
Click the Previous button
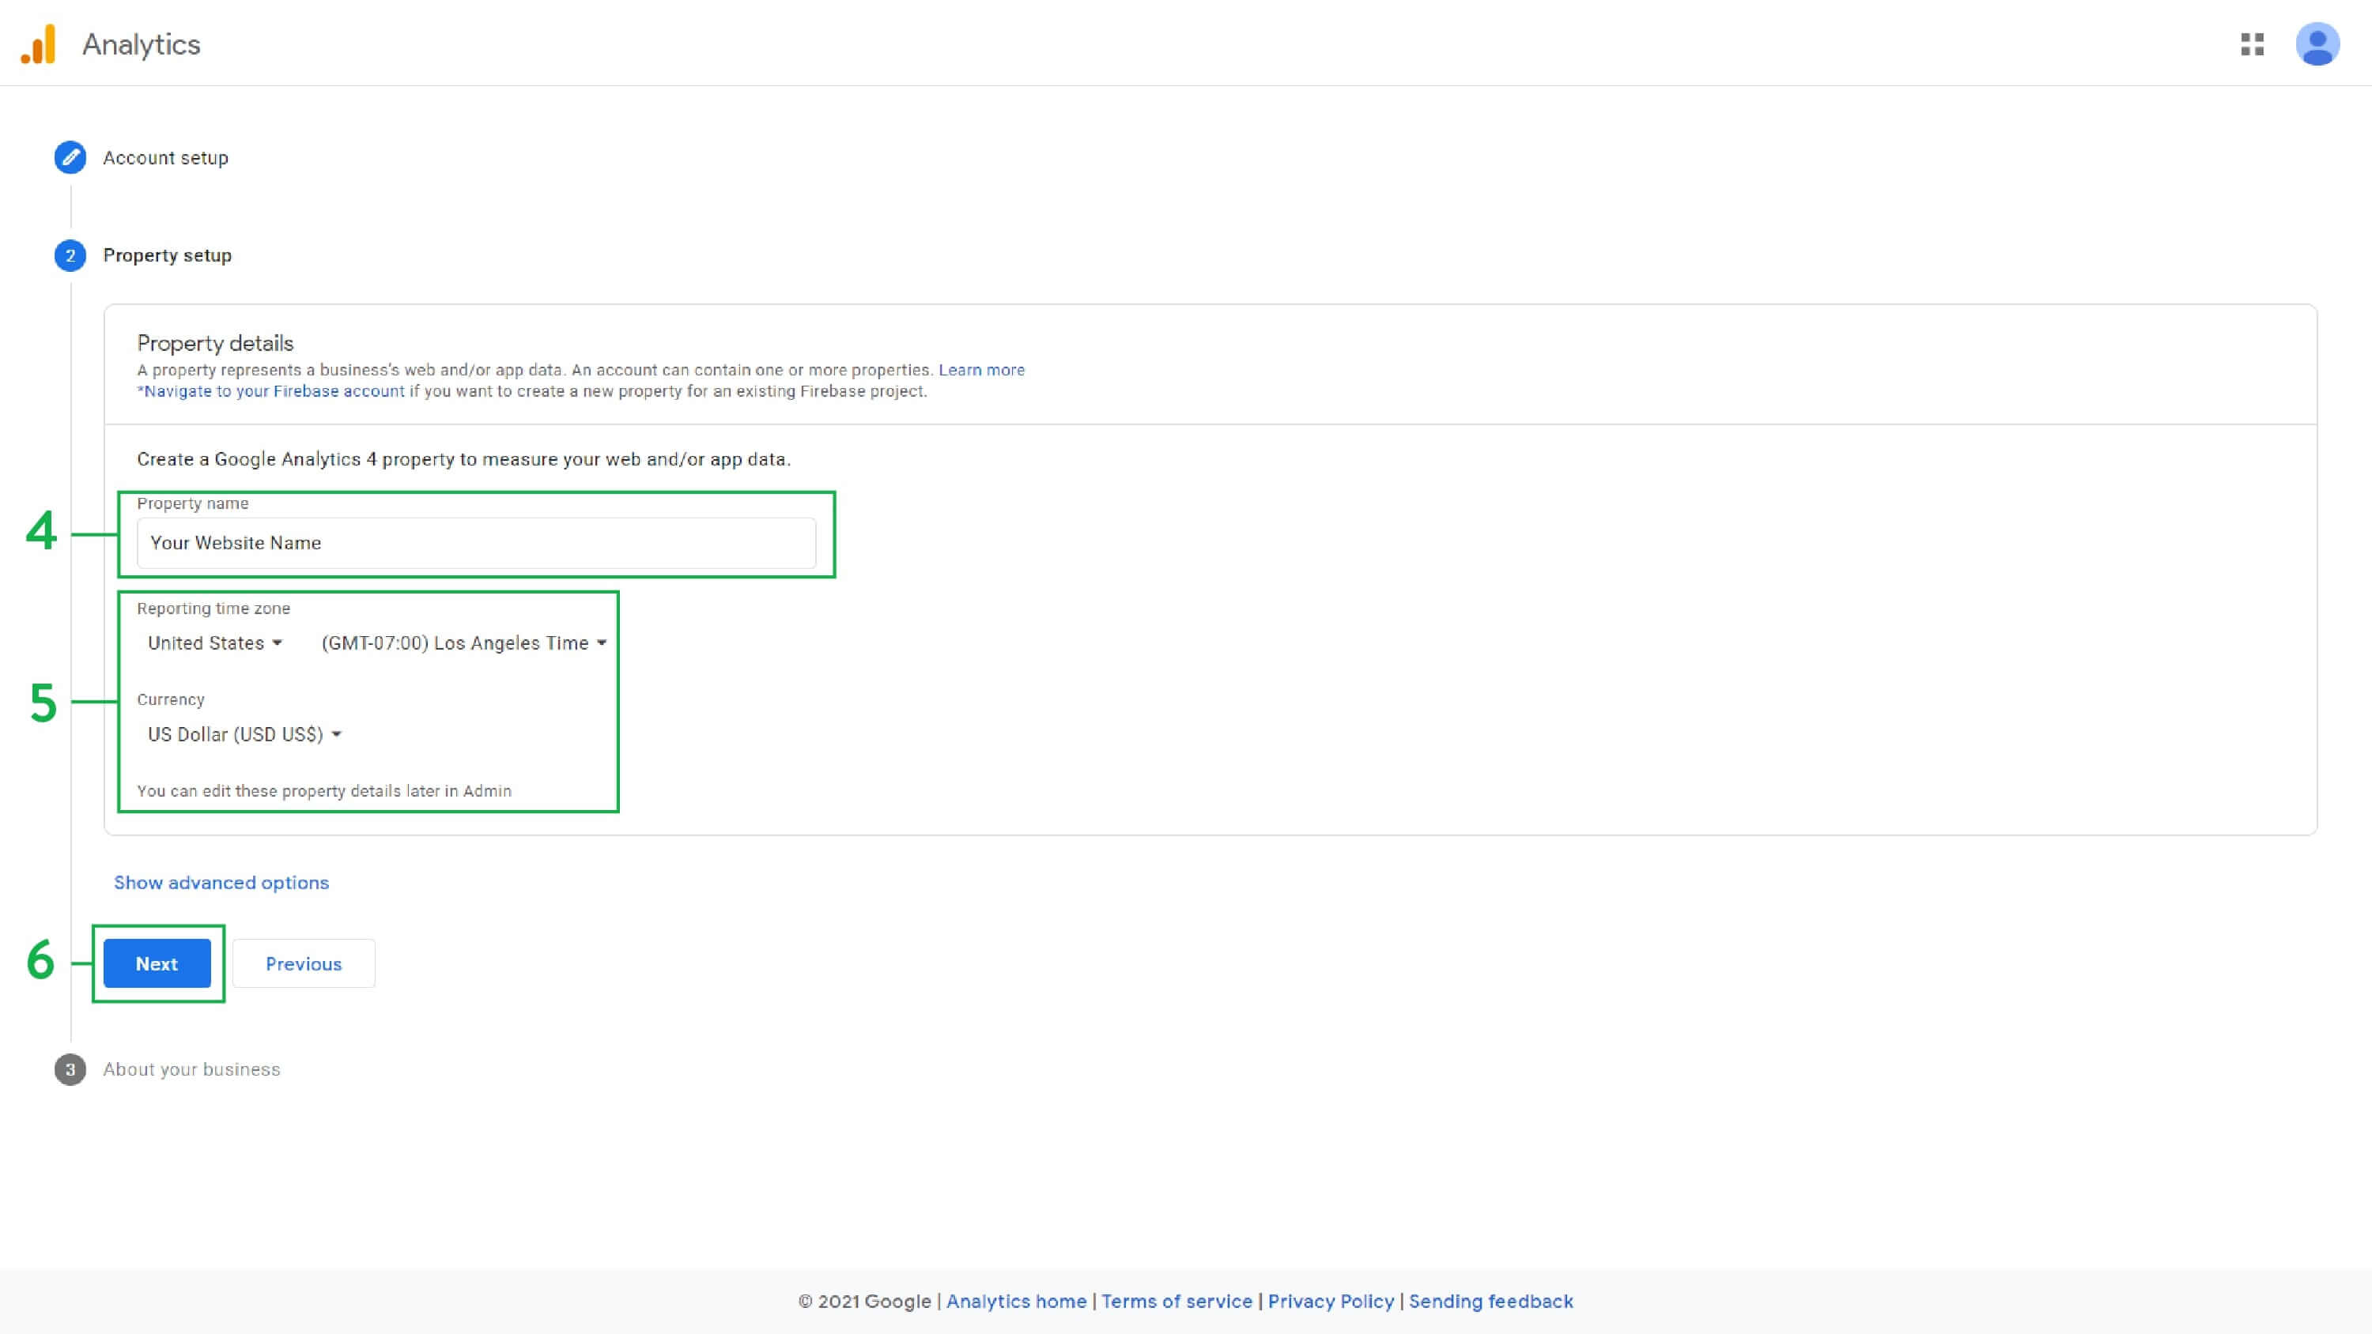(303, 963)
